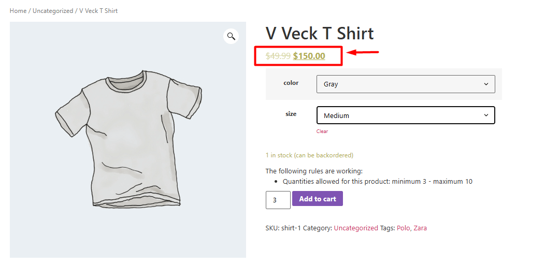Click the V Veck T Shirt product title
The width and height of the screenshot is (545, 265).
pyautogui.click(x=320, y=33)
